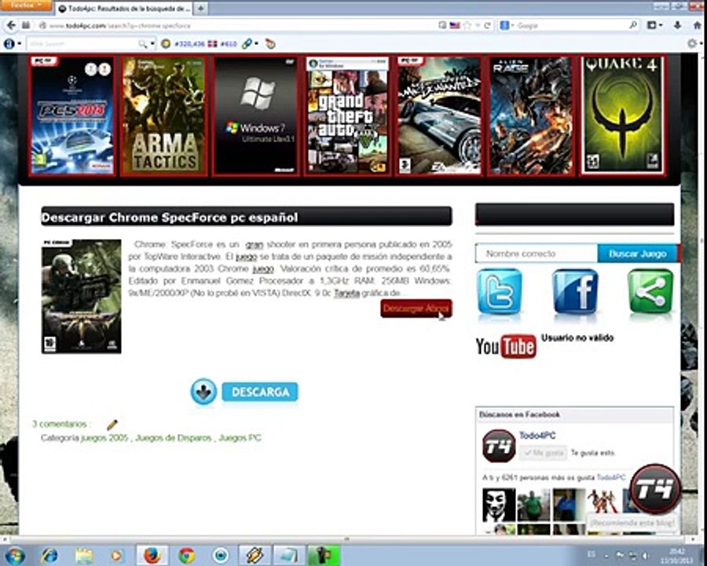Screen dimensions: 707x566
Task: Open the Windows Start button
Action: (13, 556)
